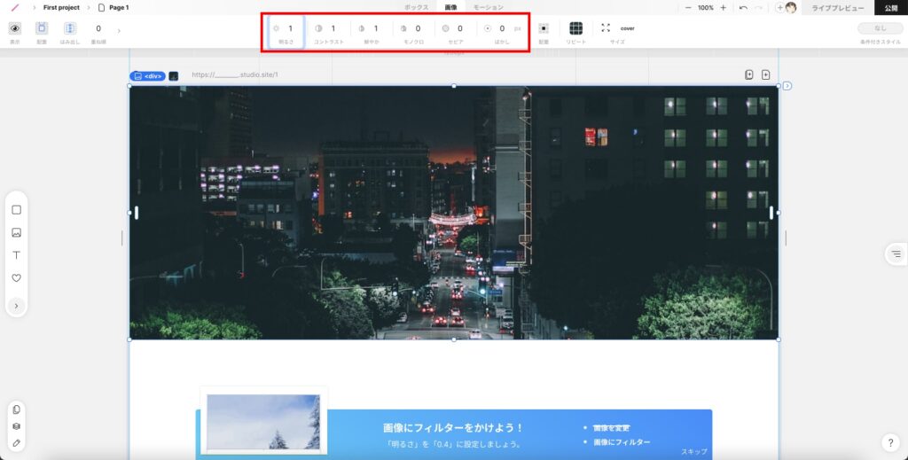Select the Text tool in left toolbar
Screen dimensions: 908x460
pos(16,255)
